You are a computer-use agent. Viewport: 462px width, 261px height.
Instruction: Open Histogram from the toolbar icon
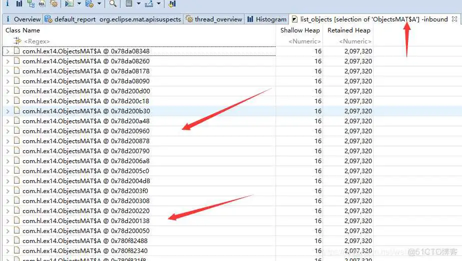coord(19,3)
